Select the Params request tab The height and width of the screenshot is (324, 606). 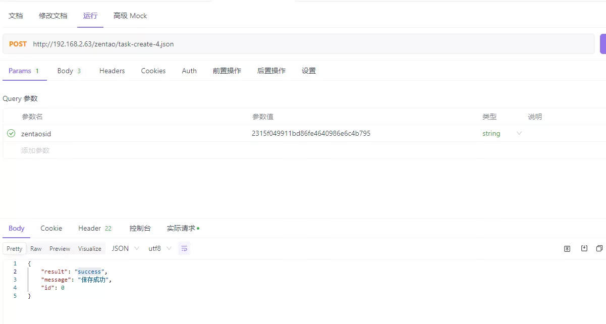click(24, 71)
